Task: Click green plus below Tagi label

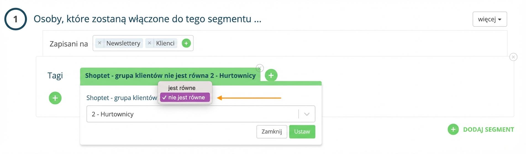Action: click(55, 98)
